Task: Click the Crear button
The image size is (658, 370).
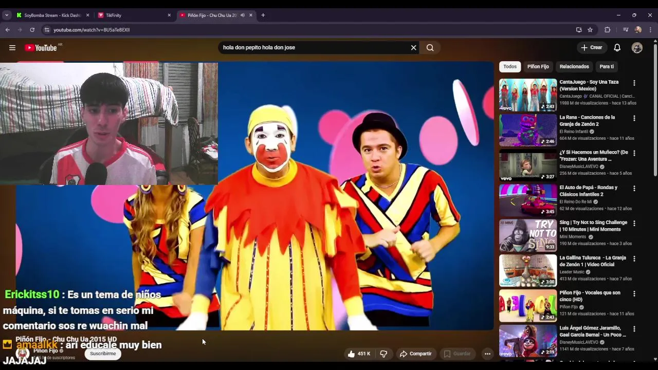Action: click(592, 48)
